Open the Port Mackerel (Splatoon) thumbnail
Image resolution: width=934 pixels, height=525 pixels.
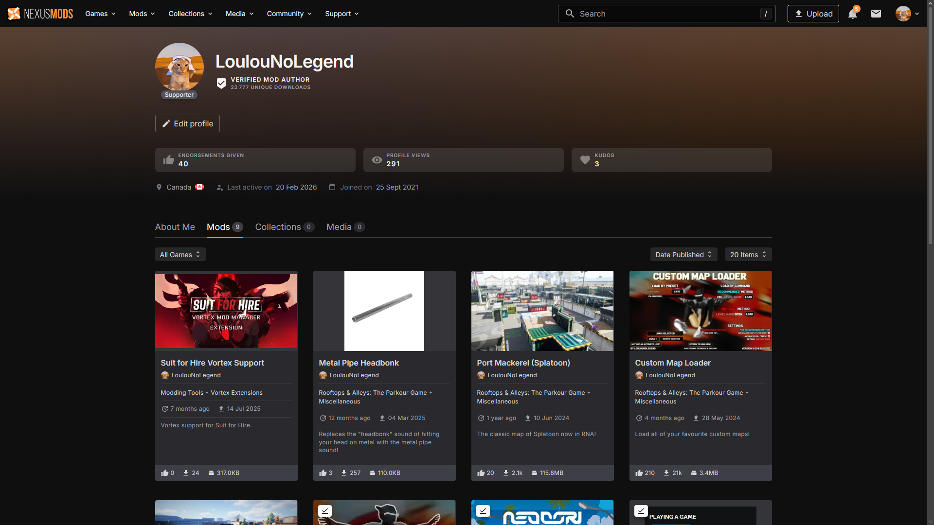pyautogui.click(x=542, y=311)
